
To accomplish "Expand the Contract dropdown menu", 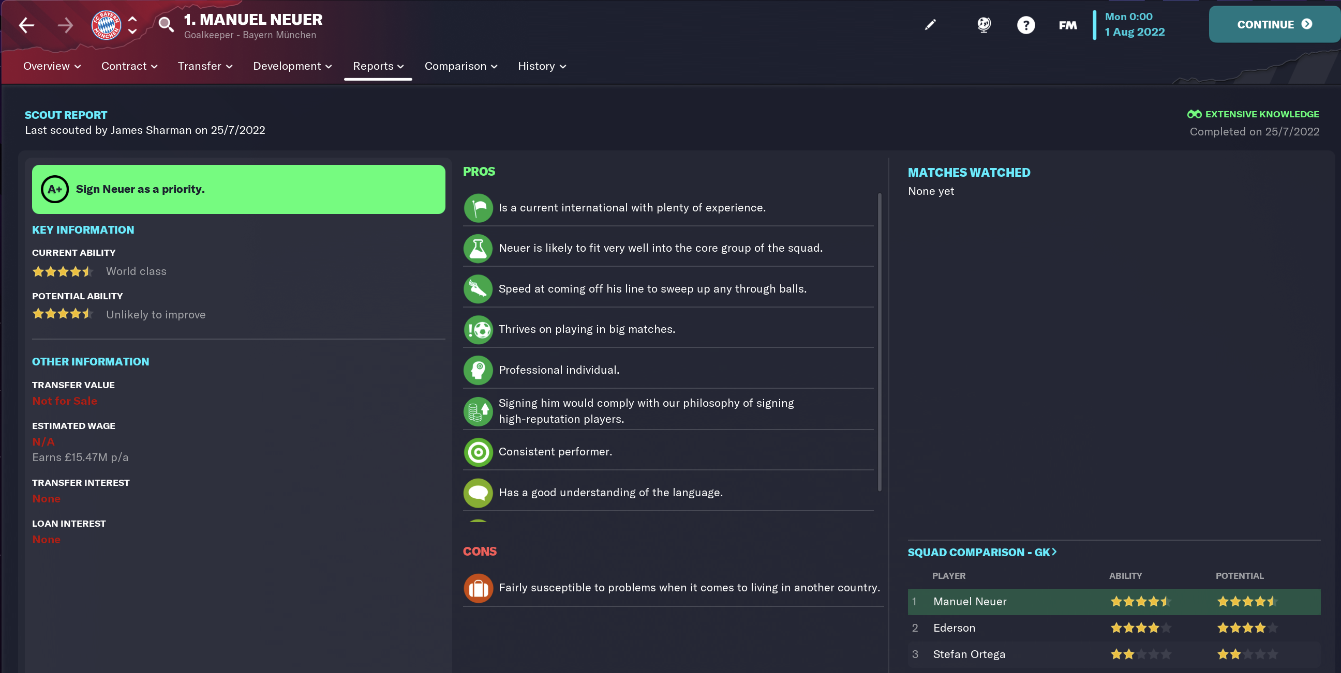I will 129,66.
